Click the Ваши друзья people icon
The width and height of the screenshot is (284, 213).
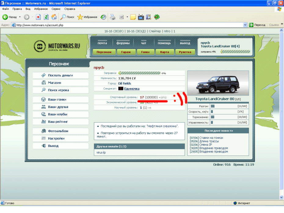[43, 107]
